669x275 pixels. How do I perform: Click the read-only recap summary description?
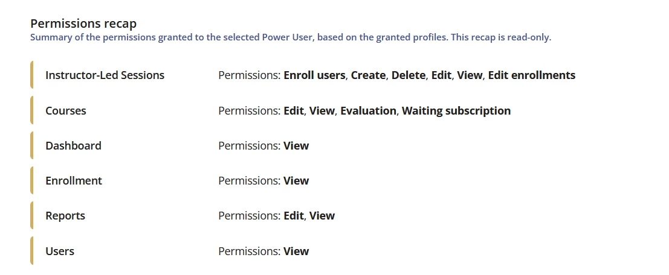tap(290, 37)
